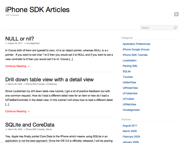
Task: Click the 'March 28, 2009' post date
Action: pos(15,129)
